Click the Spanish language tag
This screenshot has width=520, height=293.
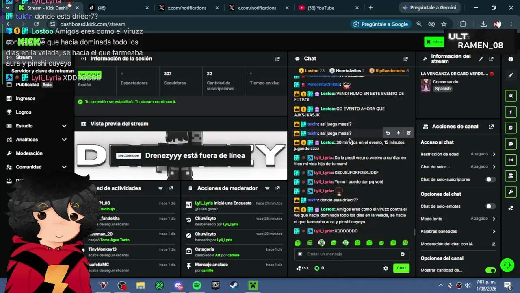pos(442,89)
